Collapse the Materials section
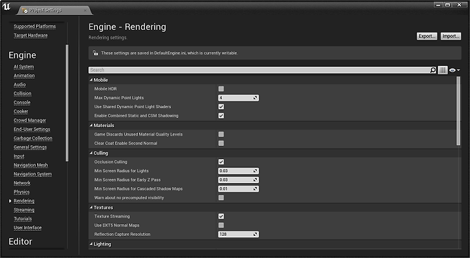This screenshot has width=470, height=258. pos(91,125)
